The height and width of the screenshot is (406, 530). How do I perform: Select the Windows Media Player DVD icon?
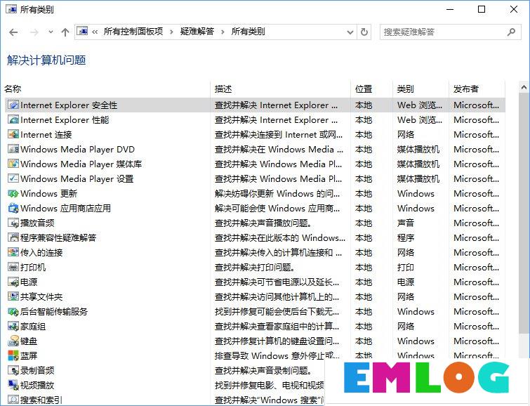[13, 149]
